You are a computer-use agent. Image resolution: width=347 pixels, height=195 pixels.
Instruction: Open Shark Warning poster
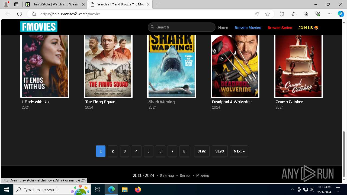tap(172, 66)
